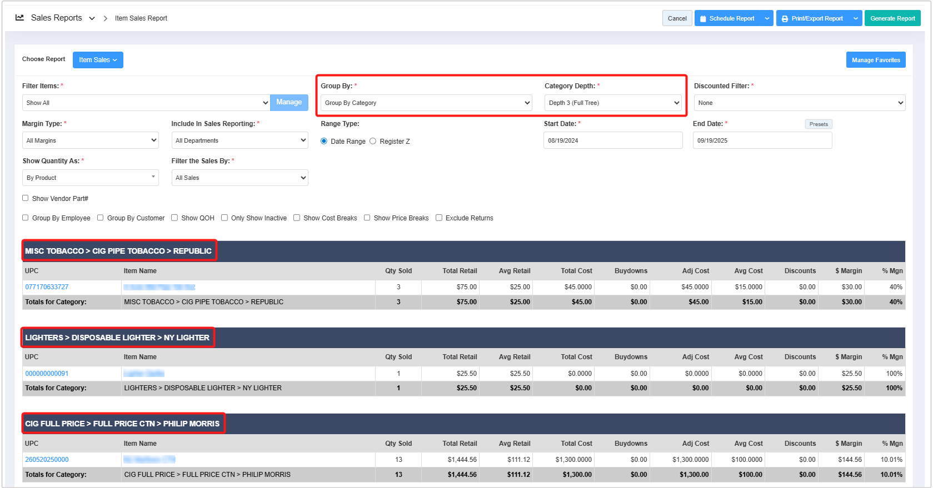Open the Print/Export Report dropdown arrow
This screenshot has width=933, height=488.
(x=856, y=18)
